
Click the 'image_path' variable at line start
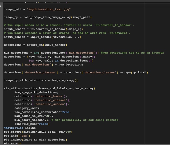click(13, 9)
